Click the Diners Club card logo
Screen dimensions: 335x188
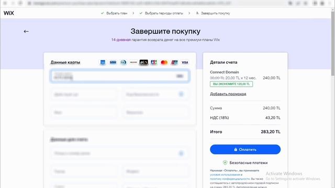124,63
